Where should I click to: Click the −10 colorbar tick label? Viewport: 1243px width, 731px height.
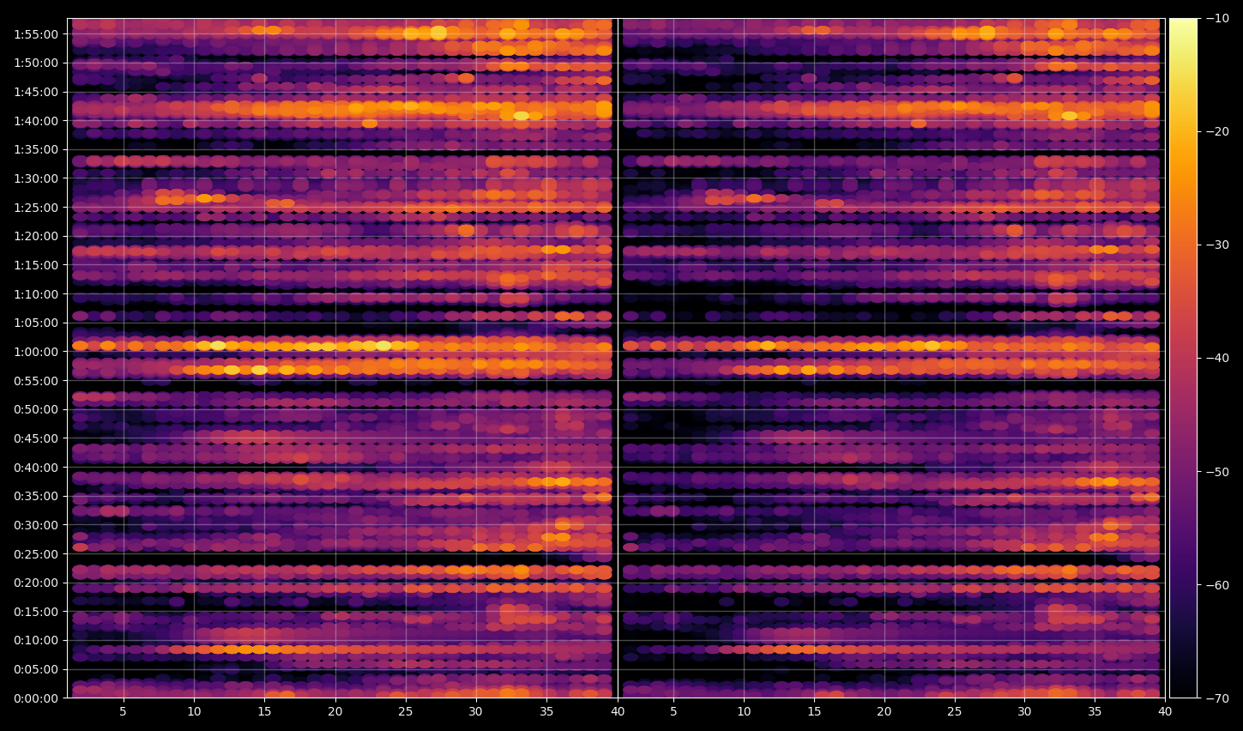[x=1217, y=18]
